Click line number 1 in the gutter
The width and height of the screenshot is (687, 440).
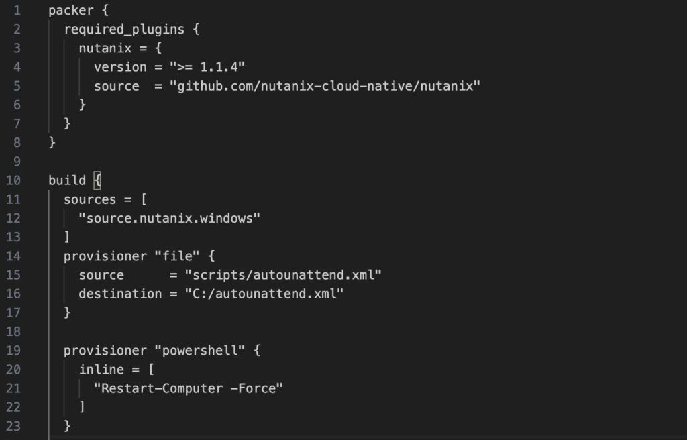(17, 11)
